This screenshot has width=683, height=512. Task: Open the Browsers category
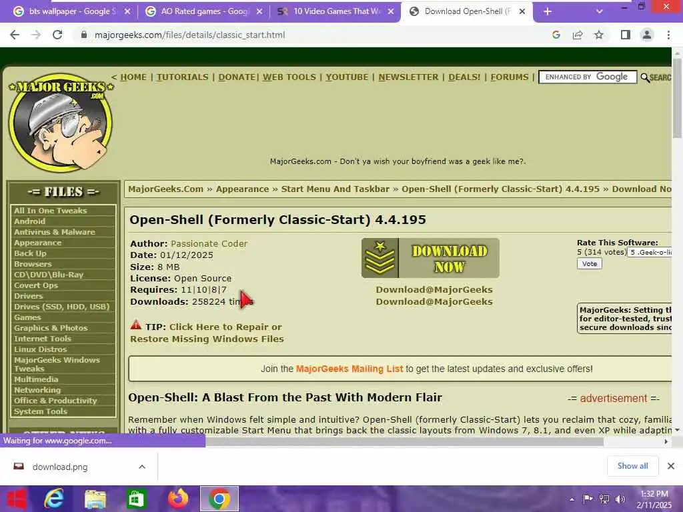pos(33,264)
